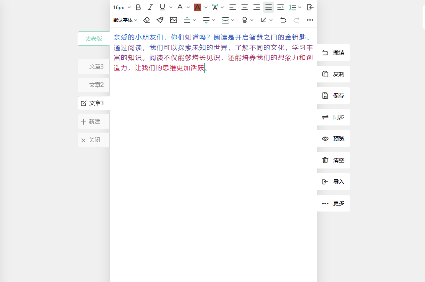Toggle italic text style
The image size is (425, 282).
coord(150,7)
